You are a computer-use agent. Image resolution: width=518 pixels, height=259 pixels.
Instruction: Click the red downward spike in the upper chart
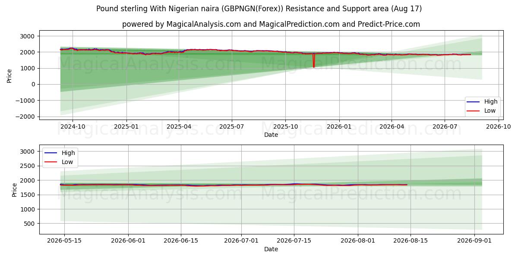click(x=314, y=60)
